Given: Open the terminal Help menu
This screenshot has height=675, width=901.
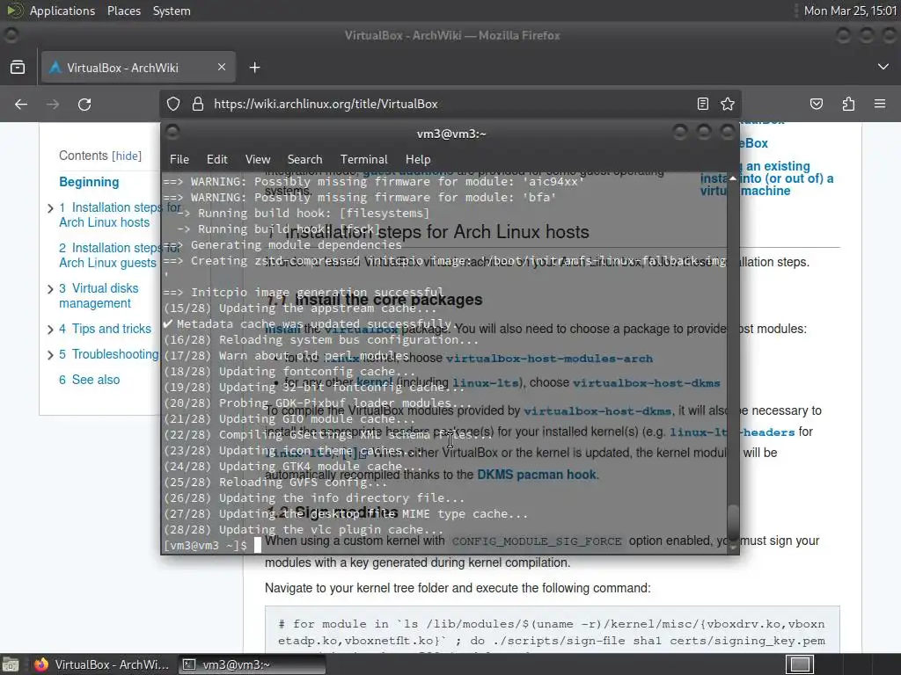Looking at the screenshot, I should 418,159.
